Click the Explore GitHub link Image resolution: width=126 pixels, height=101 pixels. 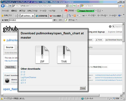[x=115, y=32]
